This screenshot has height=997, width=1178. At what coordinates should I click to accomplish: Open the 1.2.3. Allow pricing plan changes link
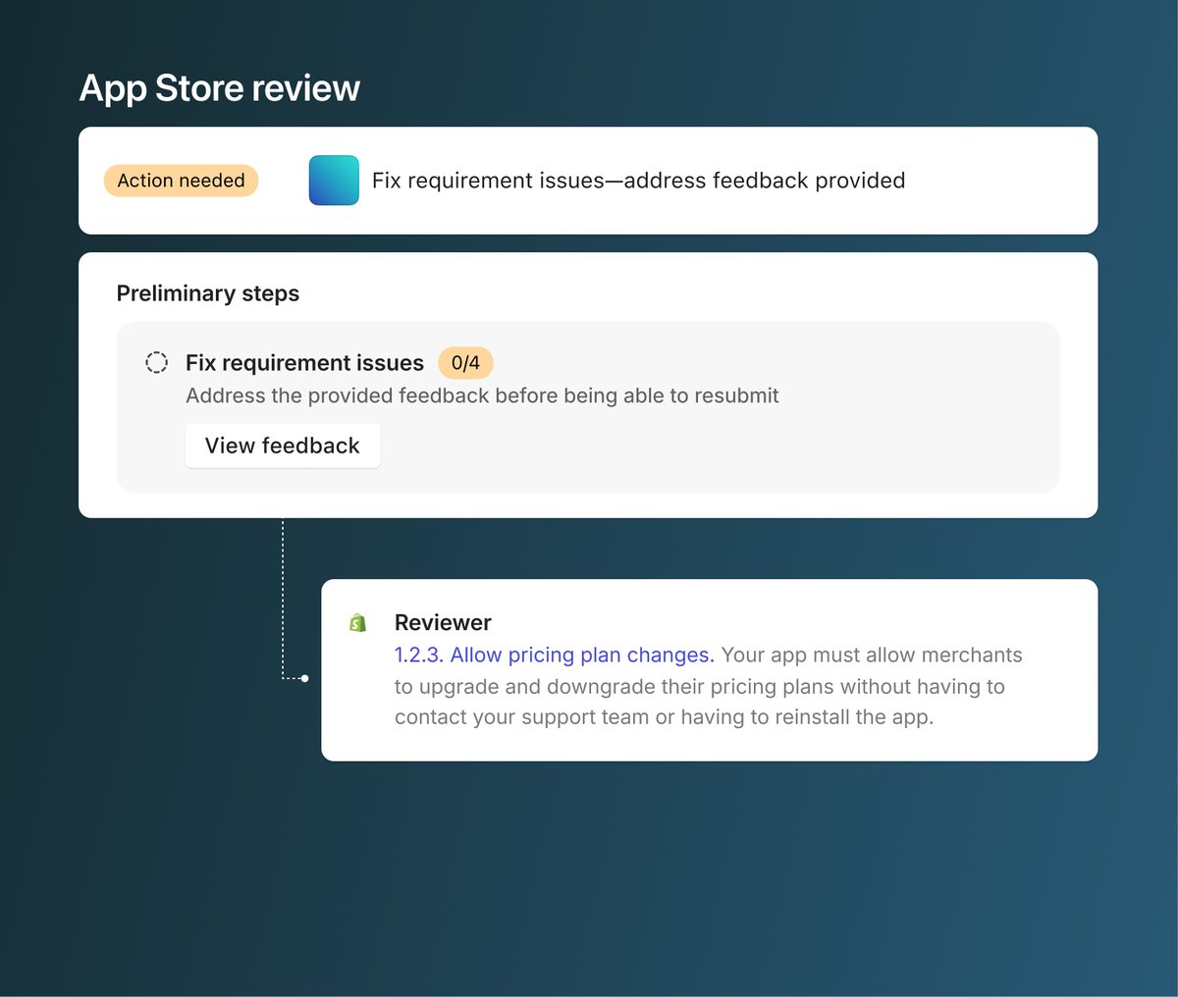tap(554, 655)
